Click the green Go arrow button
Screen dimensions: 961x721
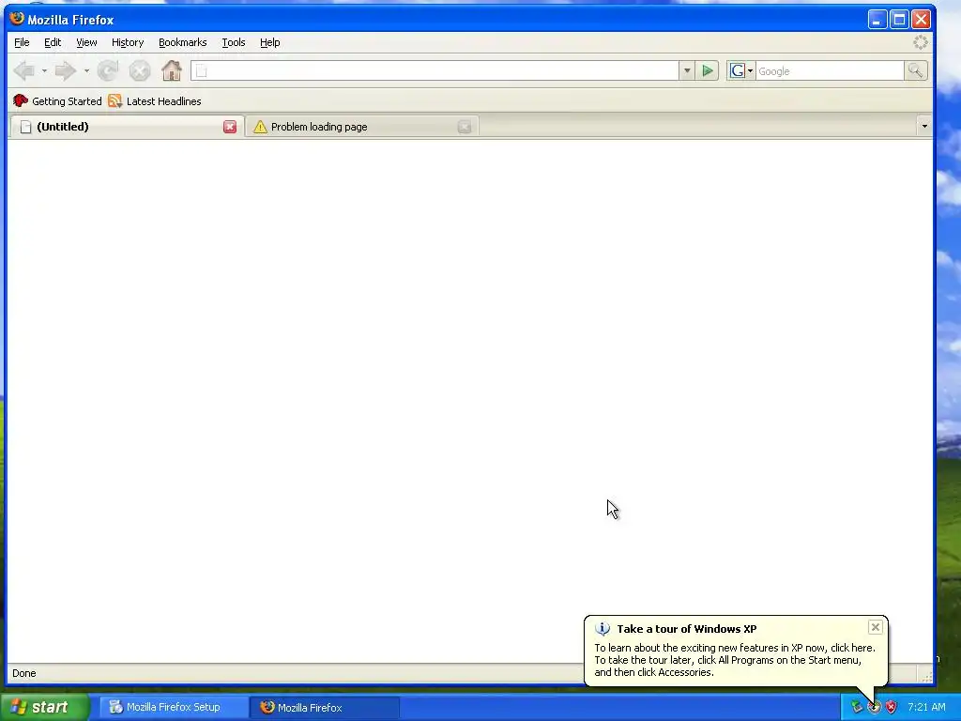coord(708,71)
